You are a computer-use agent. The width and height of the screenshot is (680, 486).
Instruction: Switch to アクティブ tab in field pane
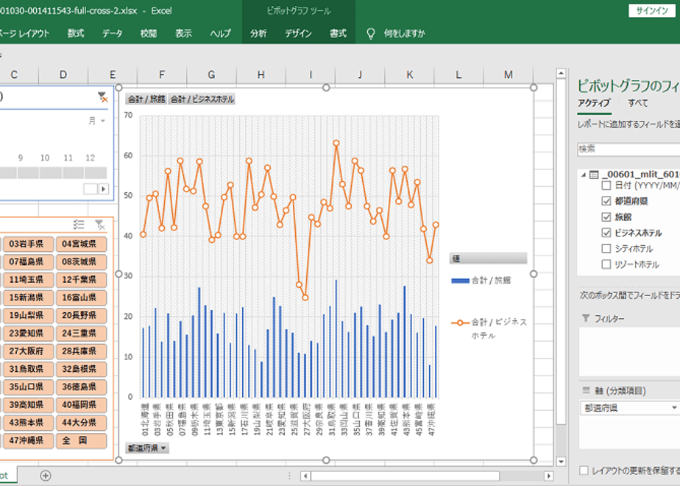[594, 103]
